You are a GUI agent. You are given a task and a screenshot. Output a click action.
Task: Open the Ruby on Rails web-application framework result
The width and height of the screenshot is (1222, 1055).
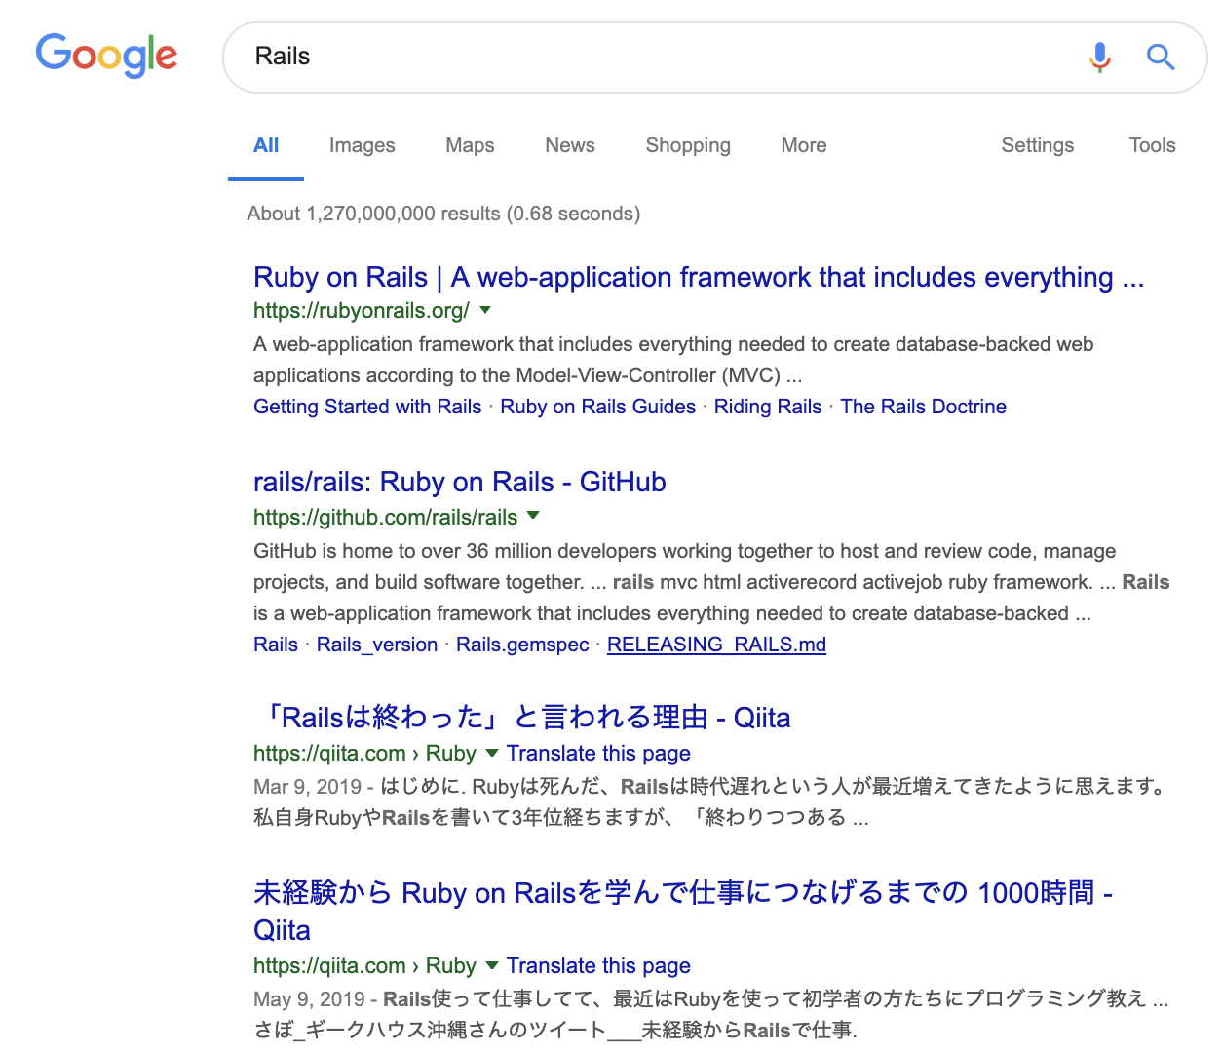(x=699, y=277)
